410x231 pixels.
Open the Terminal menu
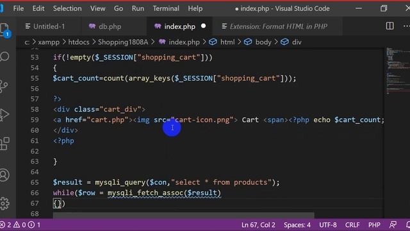(166, 8)
